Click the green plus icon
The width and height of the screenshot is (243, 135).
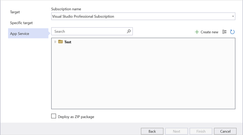pyautogui.click(x=197, y=32)
